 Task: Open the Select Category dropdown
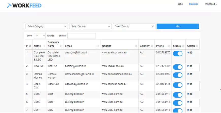point(47,26)
